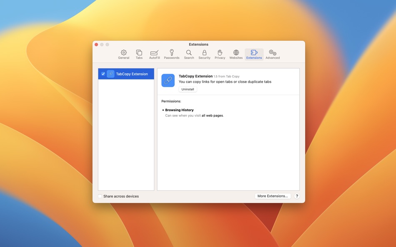Click the 'all web pages' text
396x247 pixels.
coord(212,116)
